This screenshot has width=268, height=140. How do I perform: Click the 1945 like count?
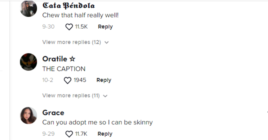(80, 80)
